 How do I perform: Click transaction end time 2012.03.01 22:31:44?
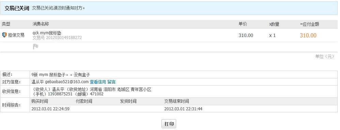click(183, 109)
